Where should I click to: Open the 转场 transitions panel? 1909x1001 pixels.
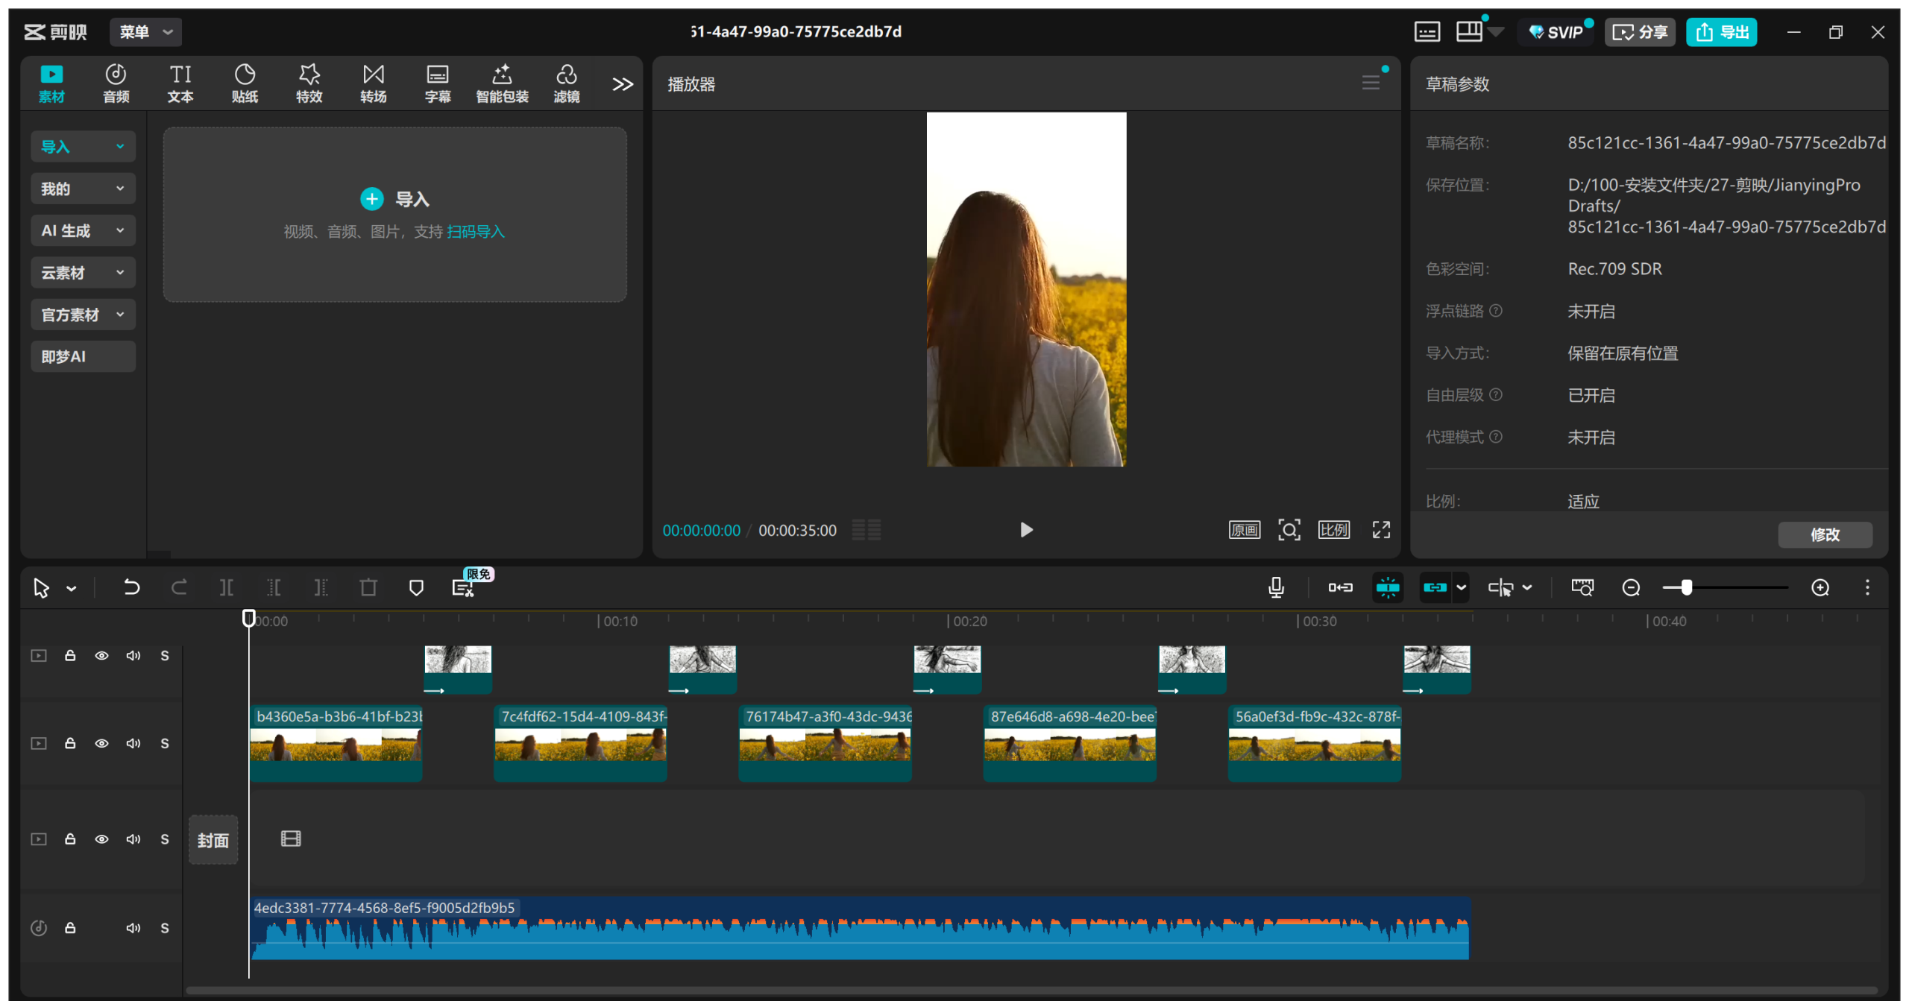point(373,83)
